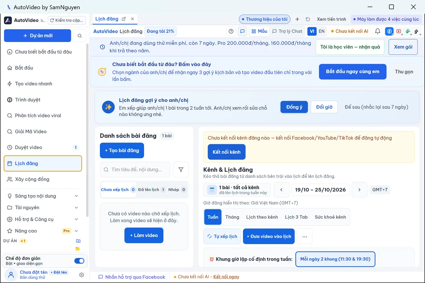Image resolution: width=425 pixels, height=283 pixels.
Task: Click Tự xếp lịch button
Action: (222, 236)
